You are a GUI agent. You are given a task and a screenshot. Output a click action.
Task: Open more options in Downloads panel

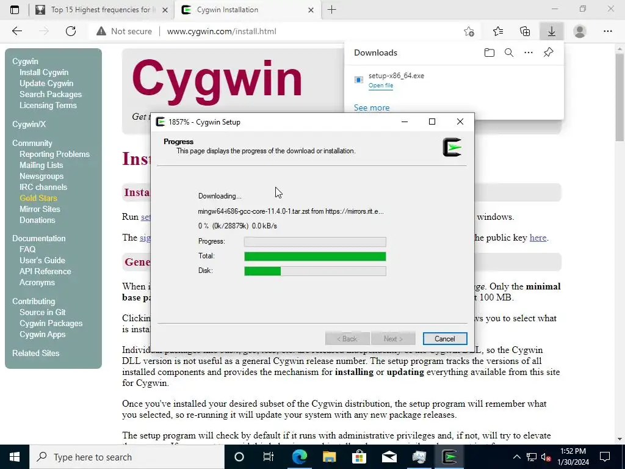pos(529,53)
